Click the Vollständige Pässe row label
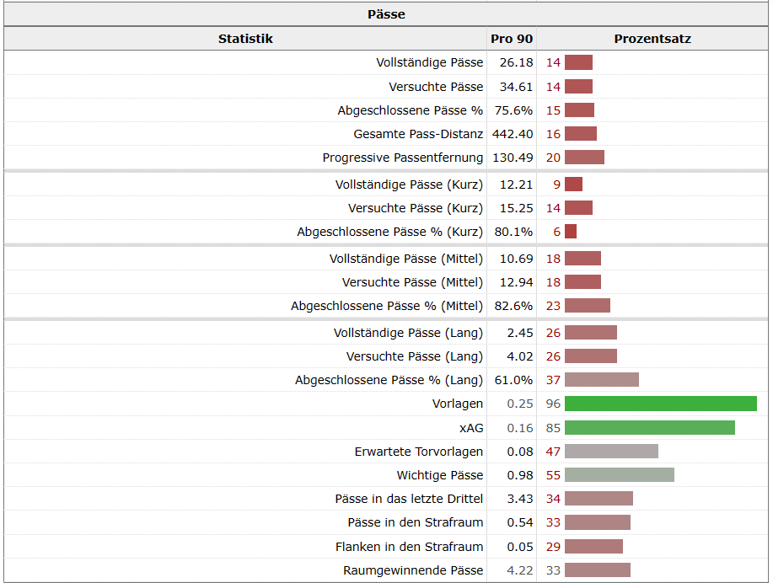The width and height of the screenshot is (773, 583). (429, 62)
